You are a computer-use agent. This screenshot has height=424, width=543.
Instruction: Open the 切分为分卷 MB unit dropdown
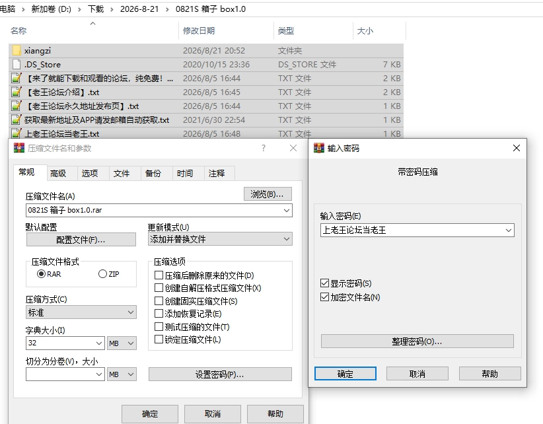pos(122,374)
